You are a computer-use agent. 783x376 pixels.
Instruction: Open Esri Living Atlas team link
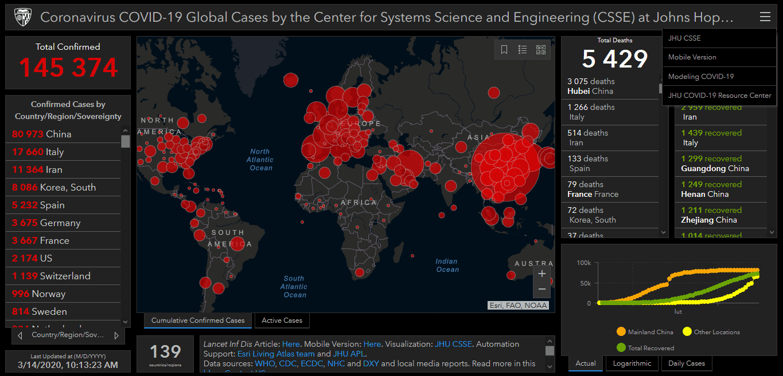coord(276,354)
